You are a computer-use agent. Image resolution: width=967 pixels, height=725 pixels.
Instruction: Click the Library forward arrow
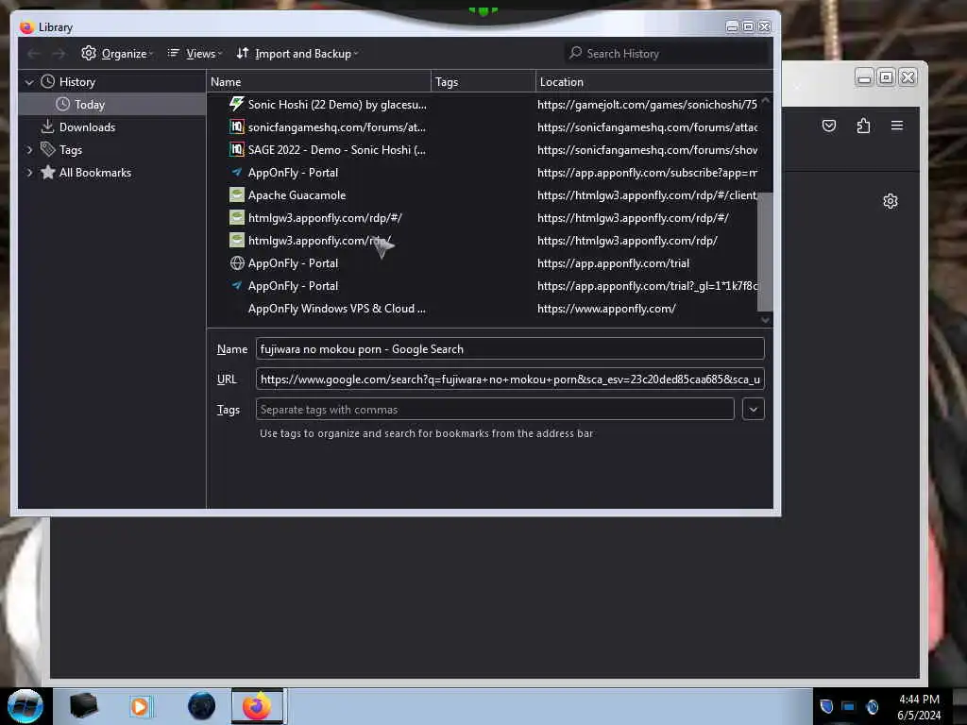coord(59,54)
